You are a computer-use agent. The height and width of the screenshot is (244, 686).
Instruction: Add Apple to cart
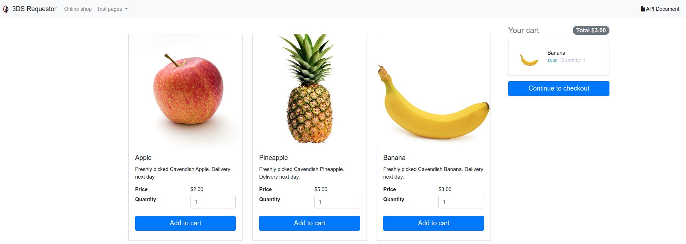(185, 223)
